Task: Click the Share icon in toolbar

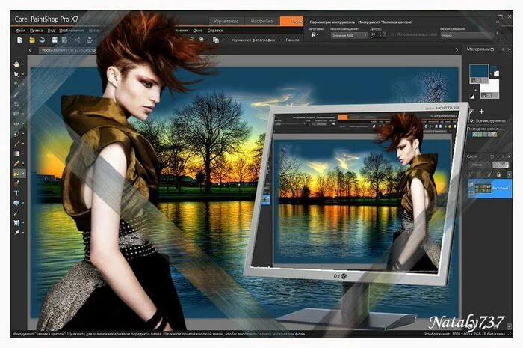Action: pyautogui.click(x=77, y=40)
